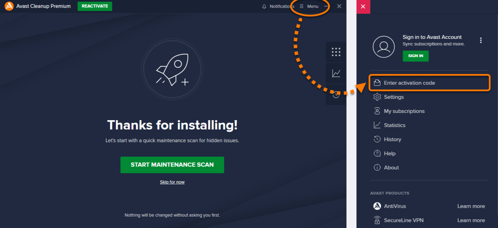Click Sign in to Avast Account text

pos(432,37)
